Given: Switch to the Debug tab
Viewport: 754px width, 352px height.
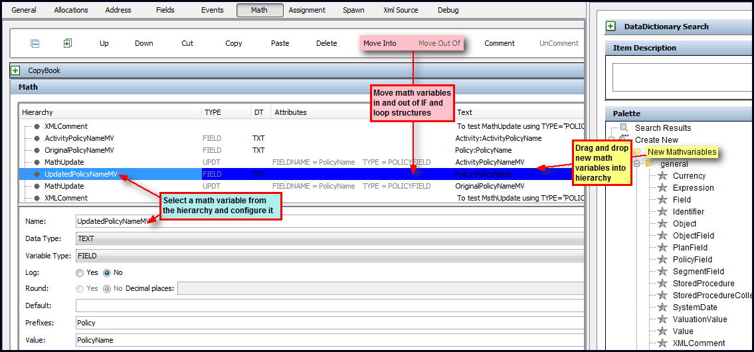Looking at the screenshot, I should coord(448,10).
